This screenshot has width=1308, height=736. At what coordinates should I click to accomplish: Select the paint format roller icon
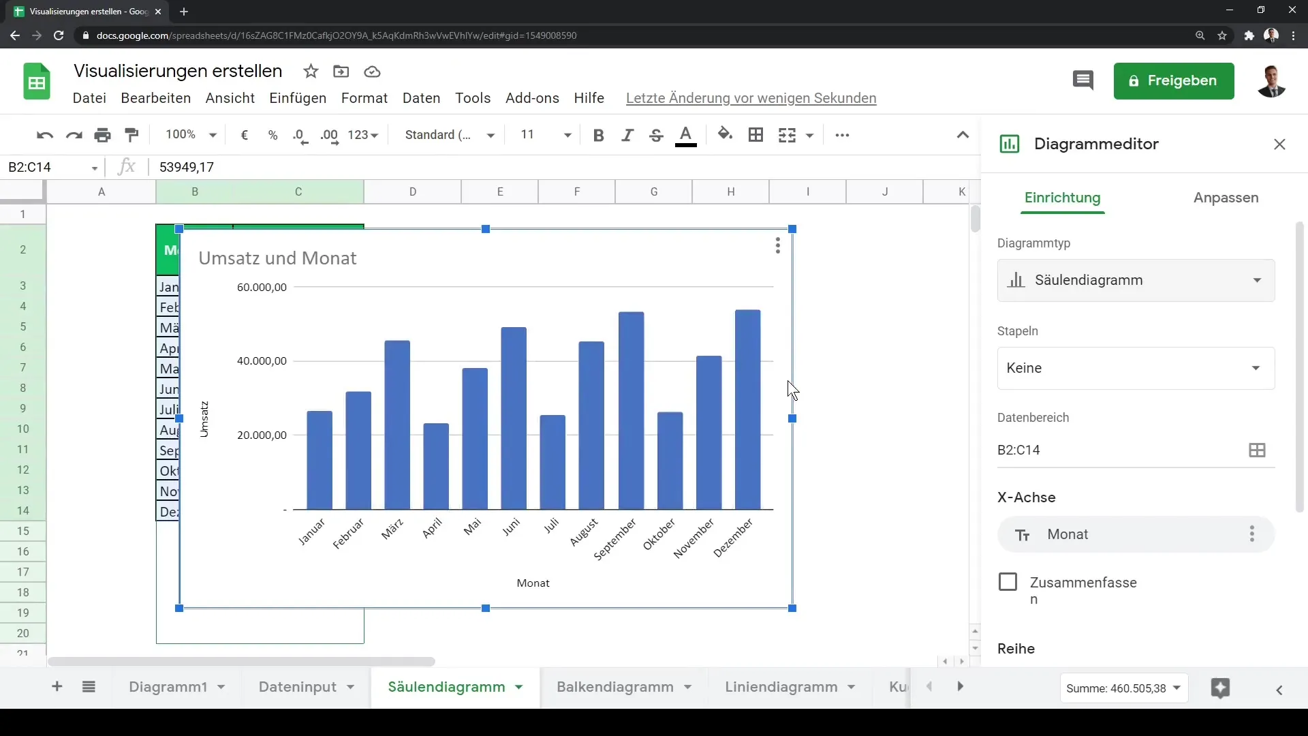coord(132,135)
